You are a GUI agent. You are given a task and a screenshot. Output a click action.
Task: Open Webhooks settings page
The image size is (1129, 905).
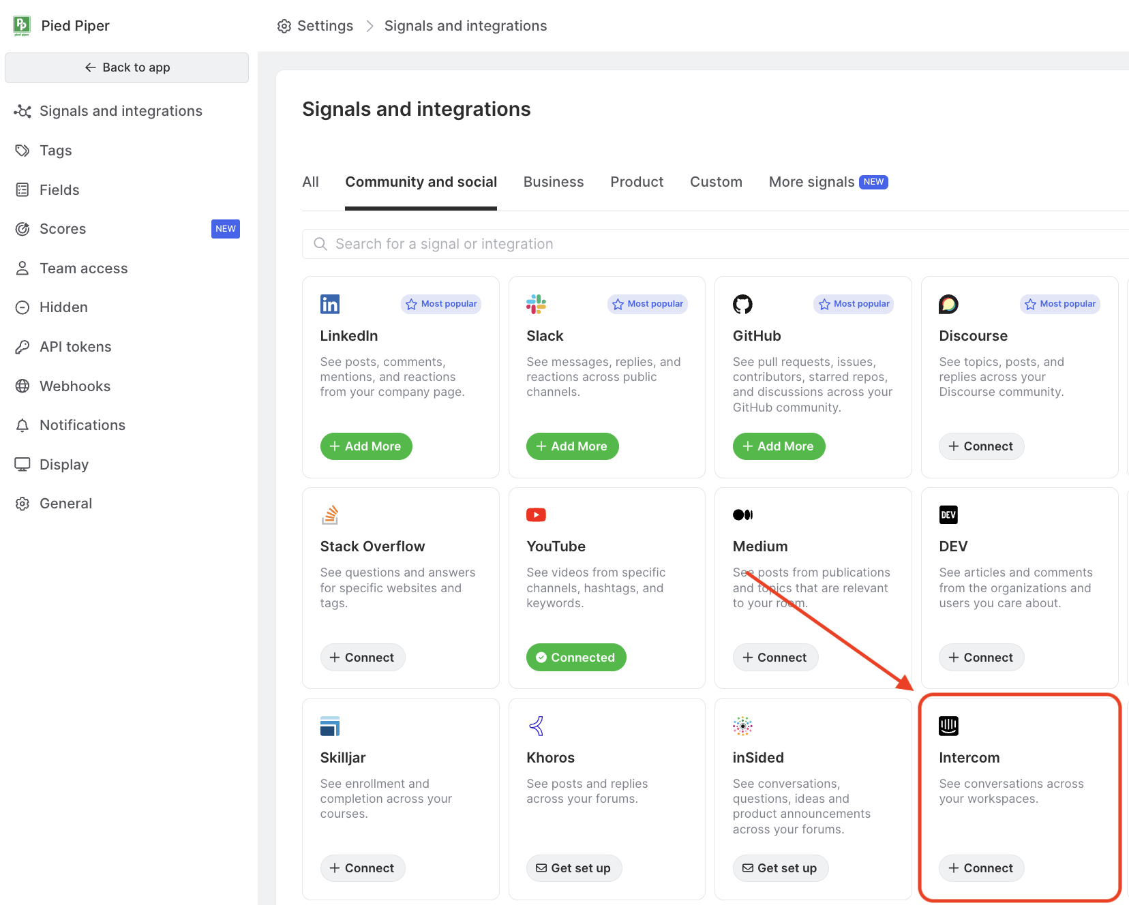[75, 386]
